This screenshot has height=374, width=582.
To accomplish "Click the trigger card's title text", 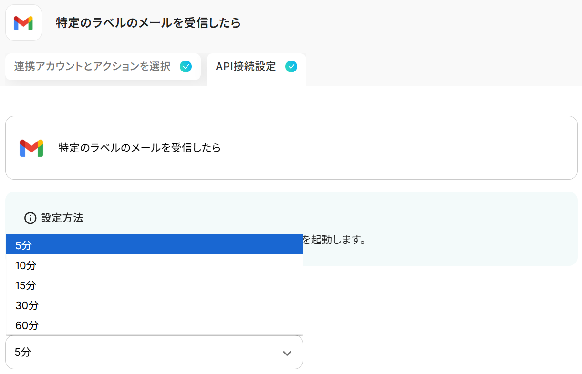I will (139, 148).
